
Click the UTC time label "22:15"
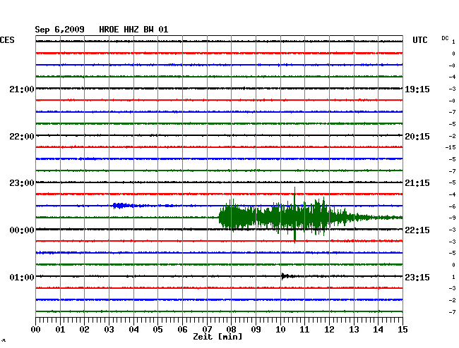(417, 230)
